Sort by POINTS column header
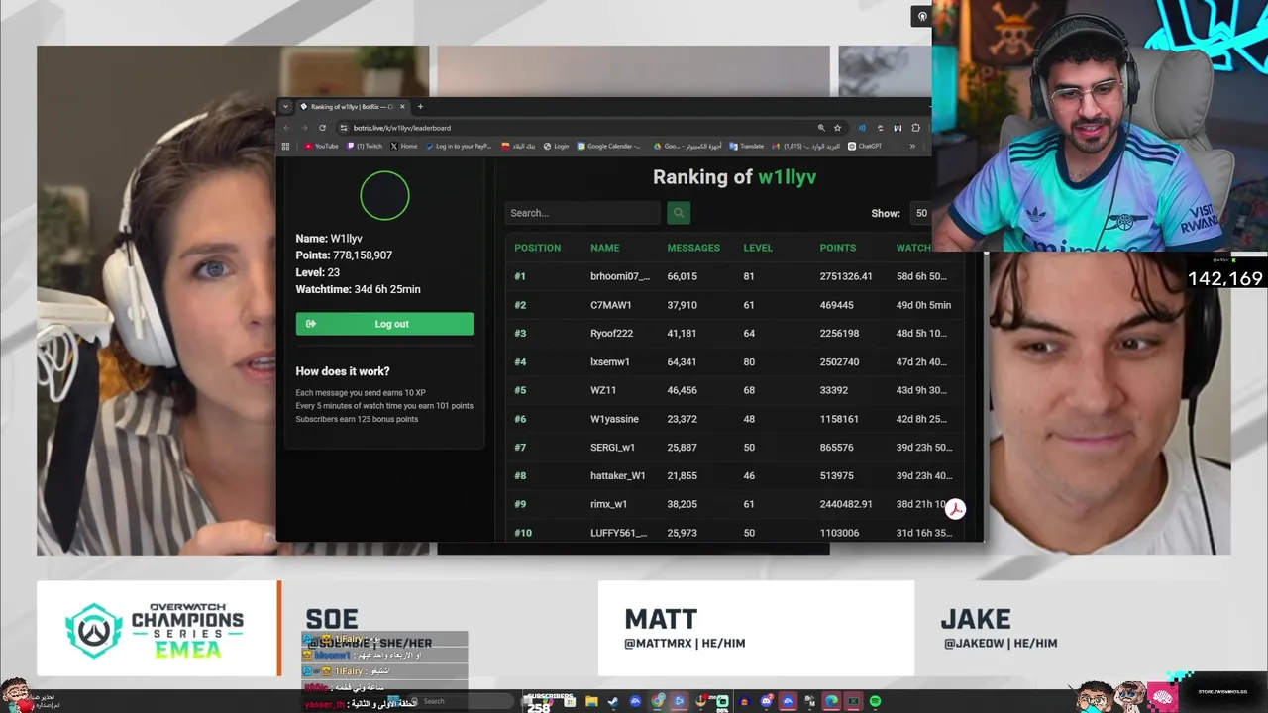The height and width of the screenshot is (713, 1268). point(838,248)
